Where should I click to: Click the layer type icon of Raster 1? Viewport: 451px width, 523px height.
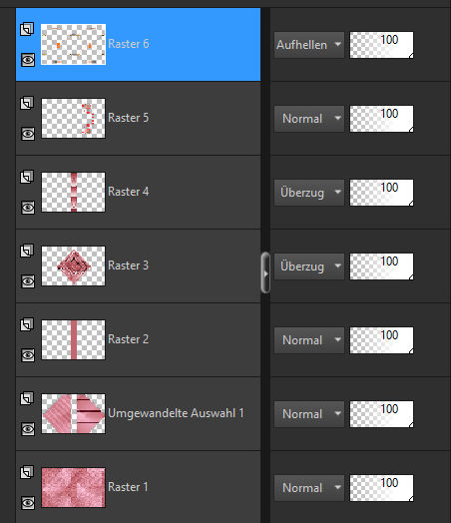(27, 472)
